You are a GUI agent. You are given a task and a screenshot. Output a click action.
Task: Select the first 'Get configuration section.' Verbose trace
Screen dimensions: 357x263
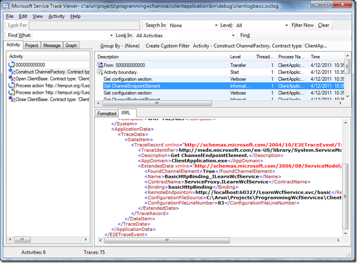128,79
